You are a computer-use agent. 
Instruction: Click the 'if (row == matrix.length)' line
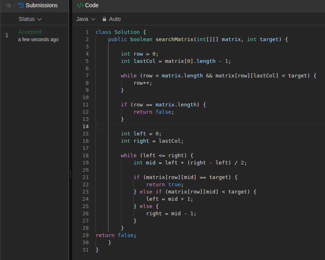tap(163, 105)
